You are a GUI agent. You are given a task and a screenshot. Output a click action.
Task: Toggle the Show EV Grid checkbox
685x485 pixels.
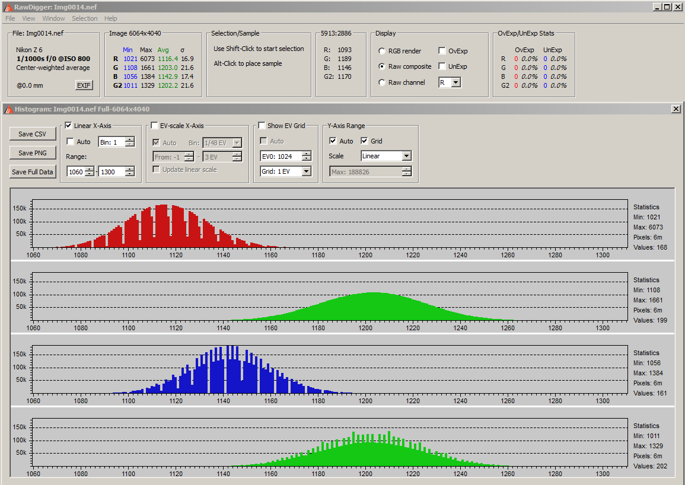(x=262, y=126)
